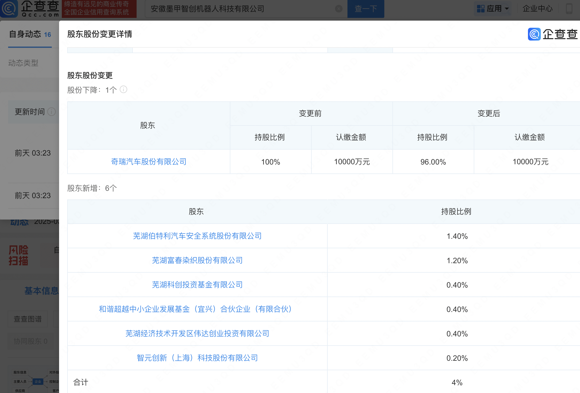Click the 应用 grid icon
580x393 pixels.
click(x=481, y=9)
